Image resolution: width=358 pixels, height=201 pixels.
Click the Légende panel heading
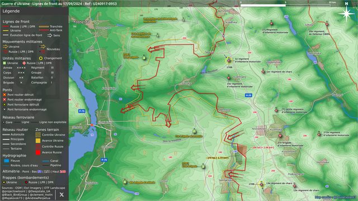pyautogui.click(x=11, y=11)
